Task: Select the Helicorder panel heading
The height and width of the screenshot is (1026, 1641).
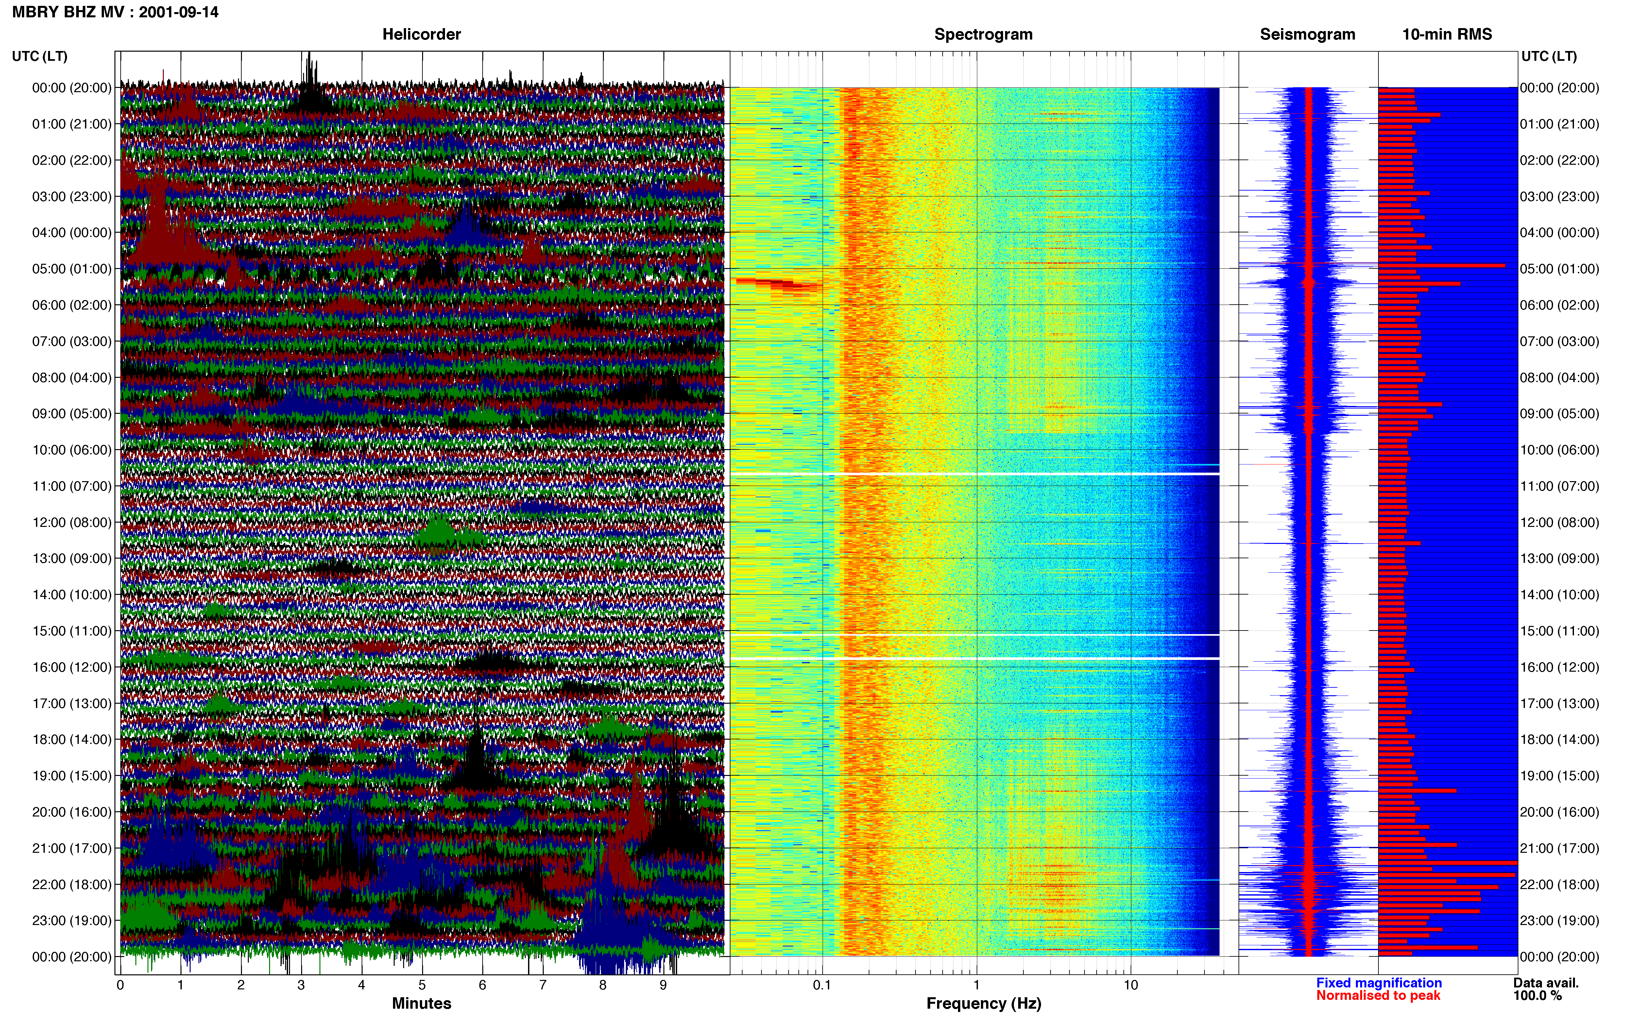Action: point(421,34)
